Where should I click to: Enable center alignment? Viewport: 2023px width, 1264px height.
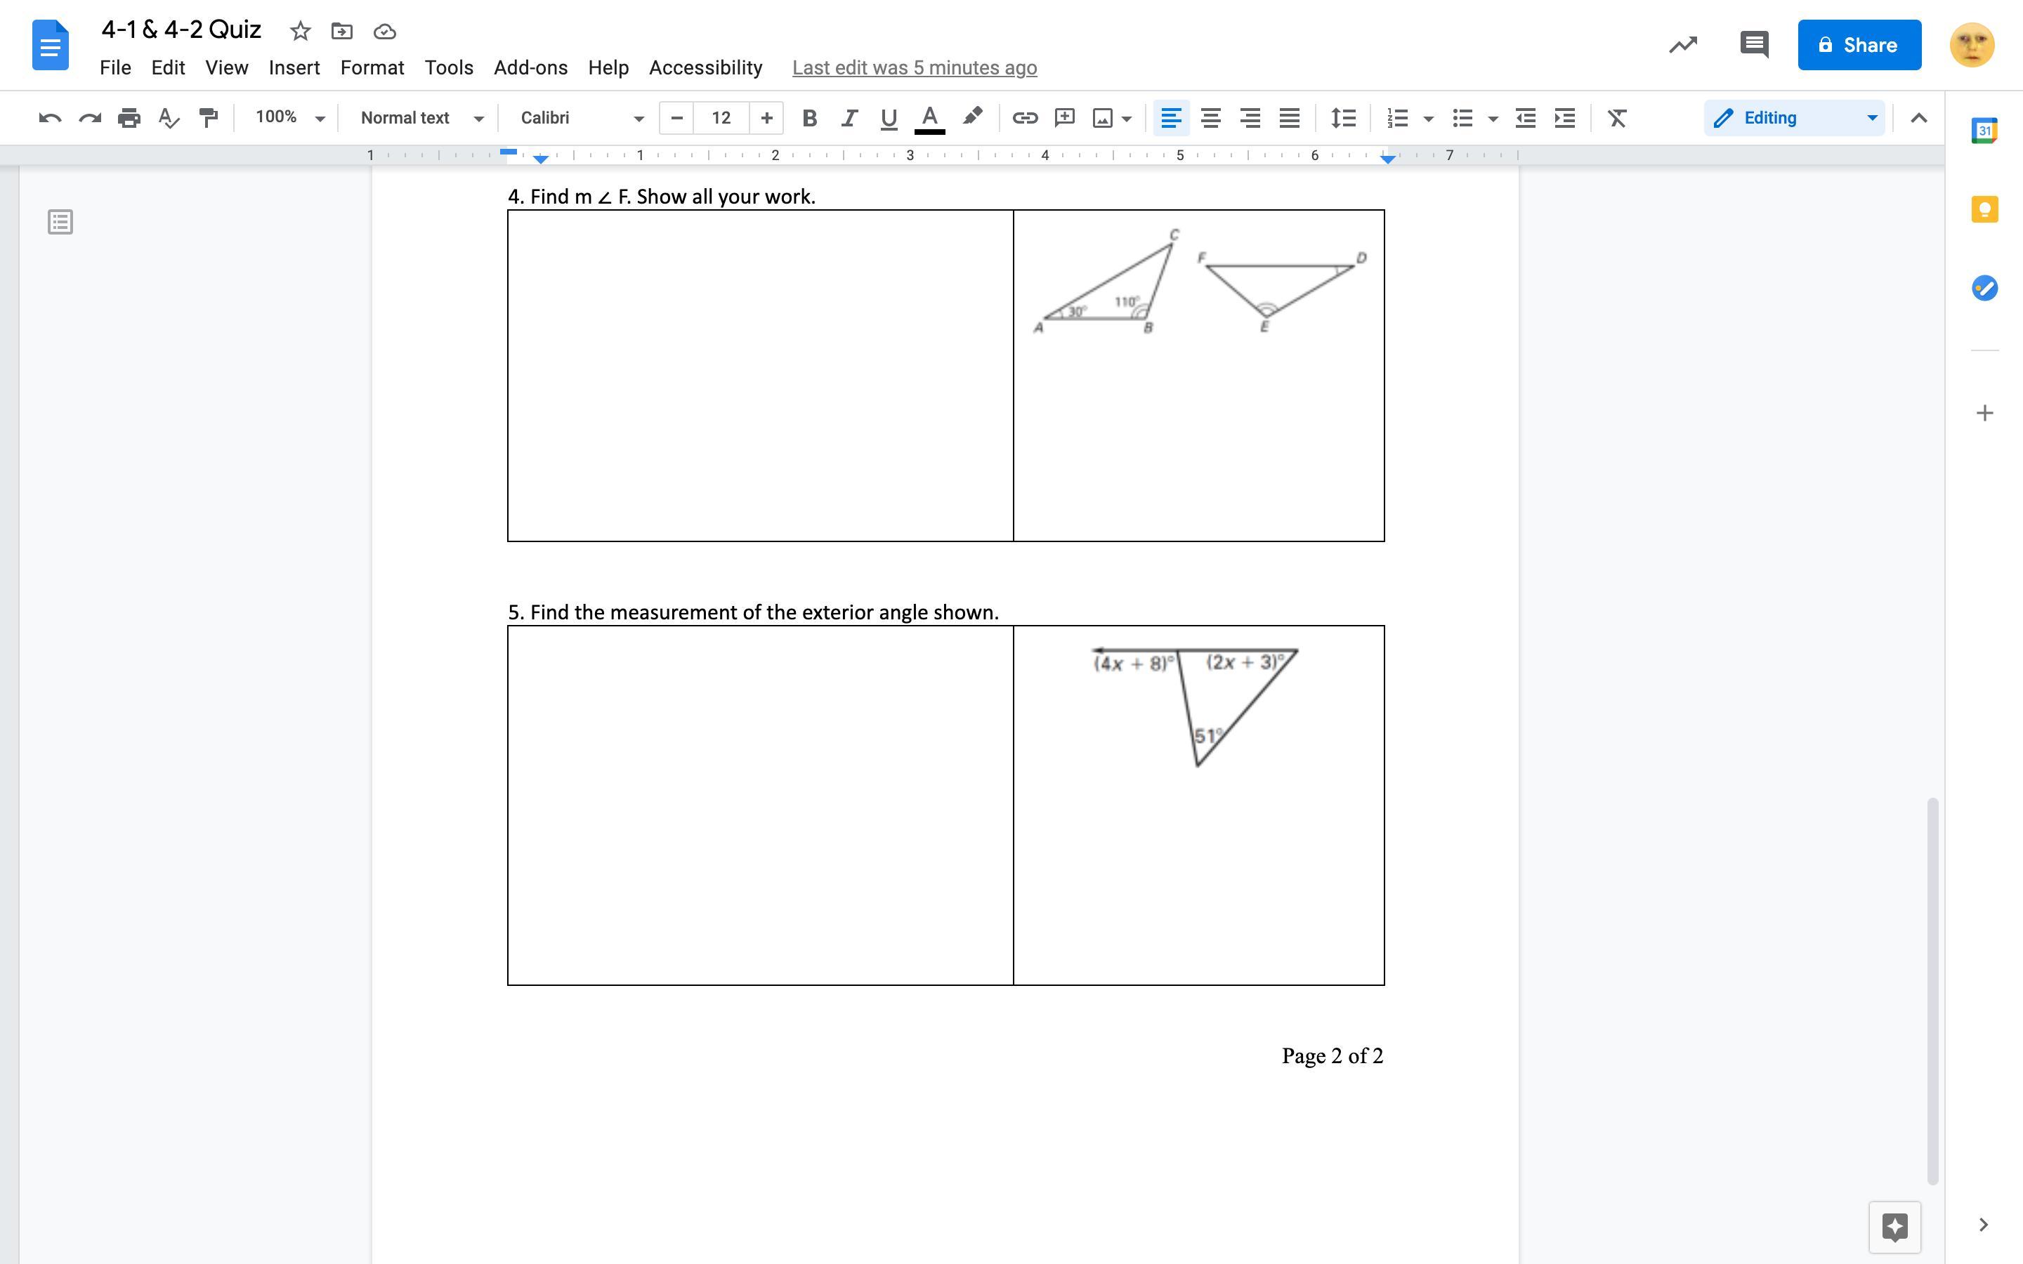(1210, 118)
